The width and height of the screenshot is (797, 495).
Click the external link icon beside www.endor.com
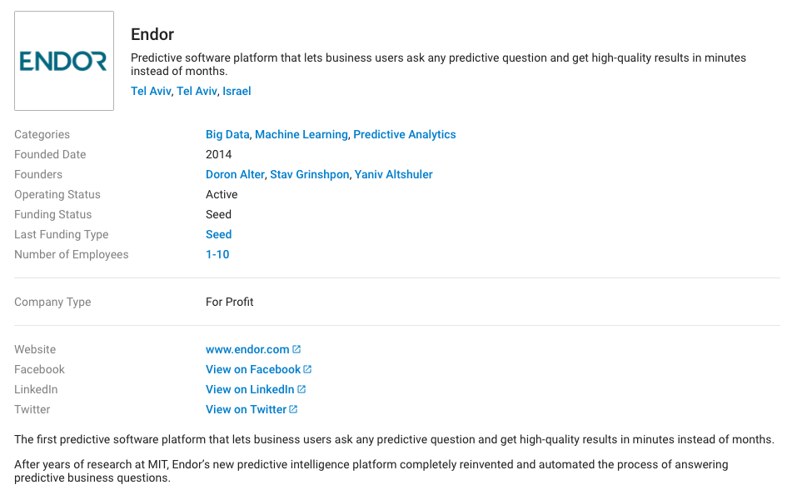click(x=296, y=349)
